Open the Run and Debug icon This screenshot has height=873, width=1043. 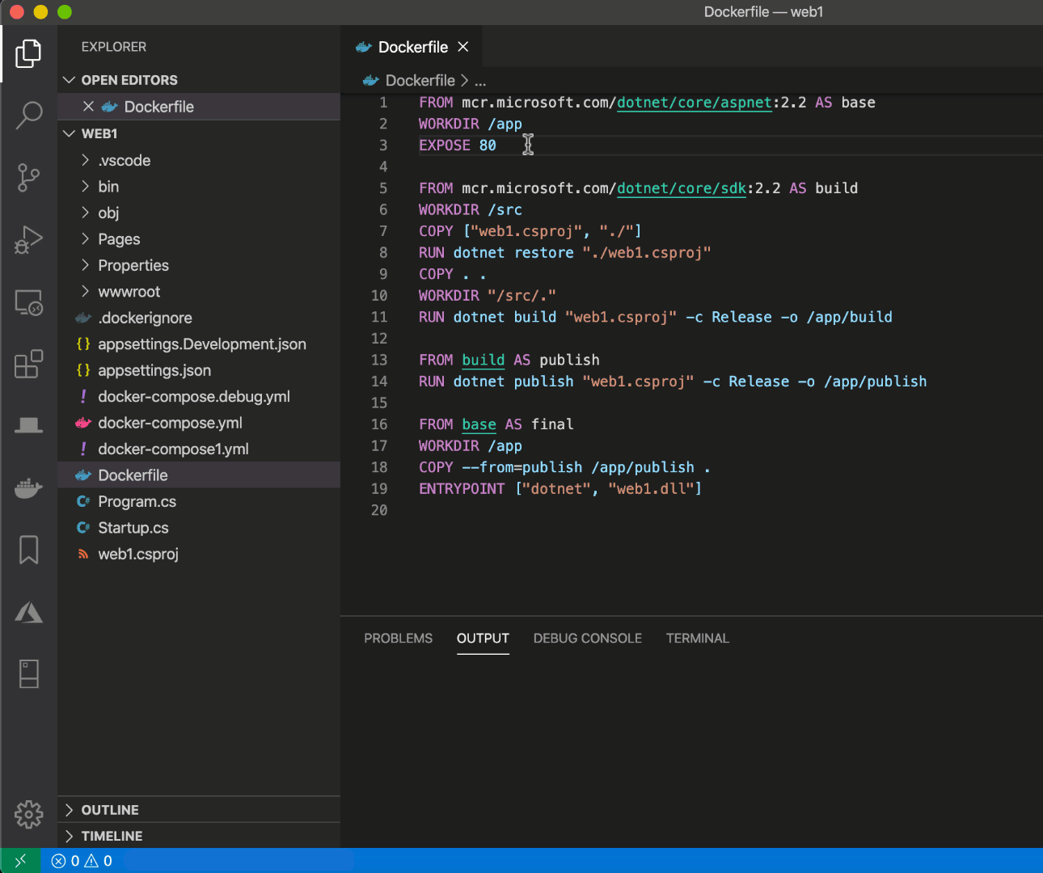click(29, 239)
